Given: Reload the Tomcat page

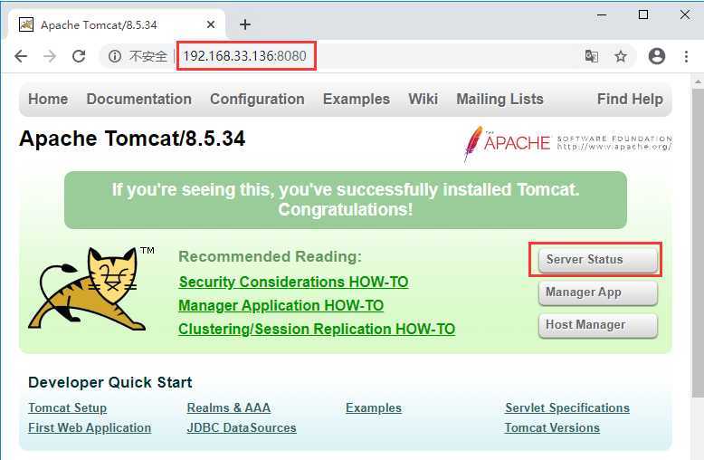Looking at the screenshot, I should (x=79, y=56).
